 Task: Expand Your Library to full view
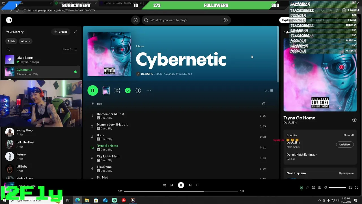tap(75, 32)
